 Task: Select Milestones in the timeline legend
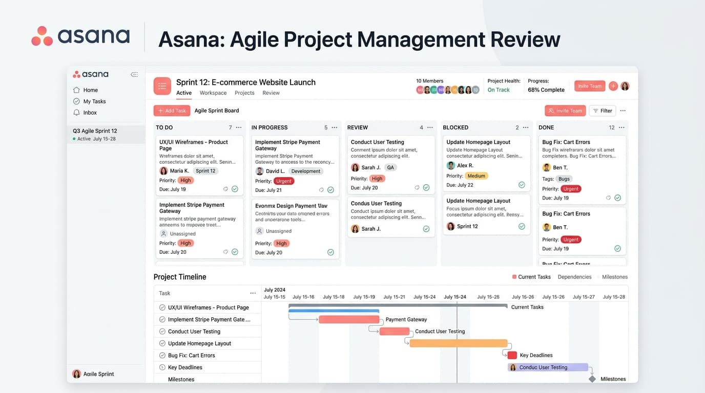click(615, 277)
